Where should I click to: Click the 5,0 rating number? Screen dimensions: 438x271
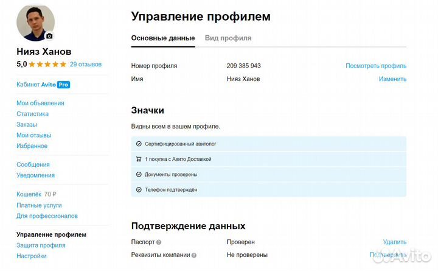pos(22,65)
